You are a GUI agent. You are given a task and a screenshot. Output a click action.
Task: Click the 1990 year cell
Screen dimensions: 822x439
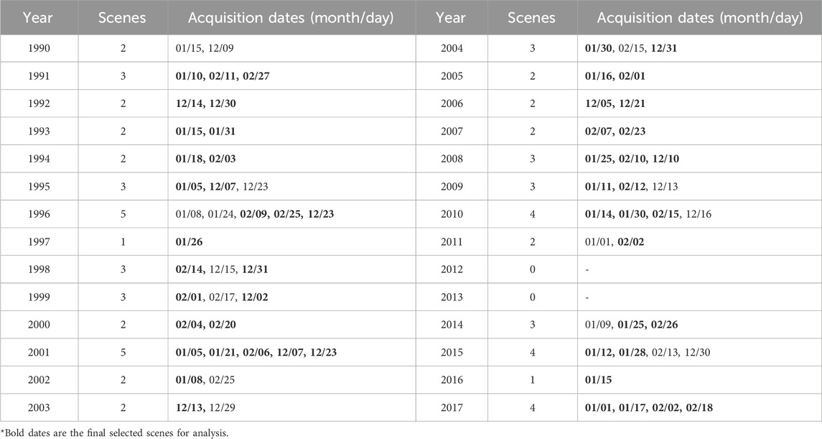tap(37, 48)
